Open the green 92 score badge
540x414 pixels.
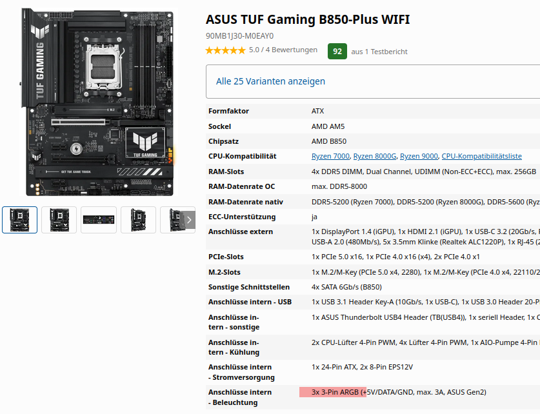pos(337,52)
